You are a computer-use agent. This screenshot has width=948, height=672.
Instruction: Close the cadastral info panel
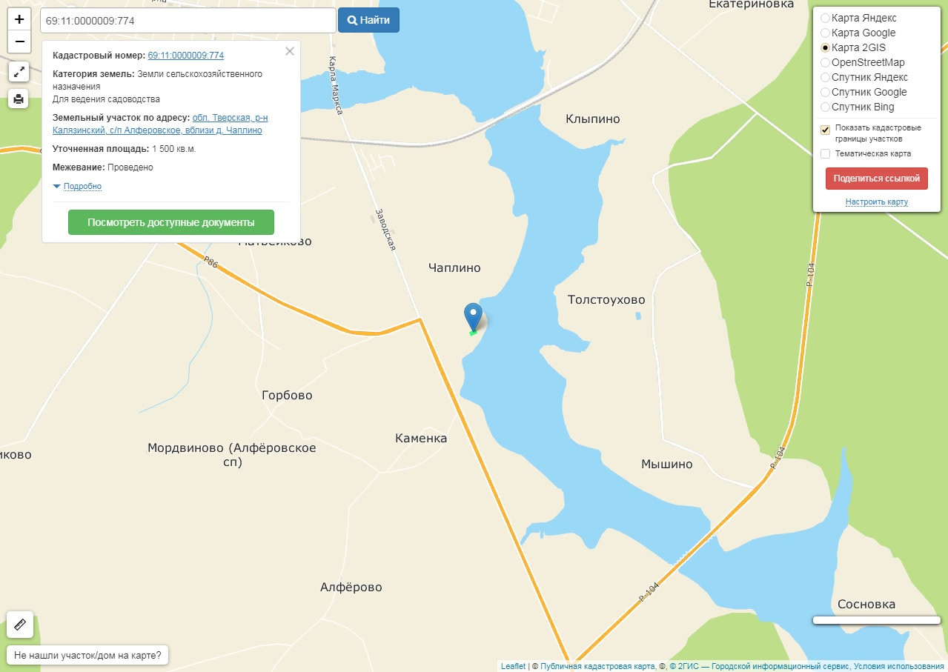click(x=290, y=51)
